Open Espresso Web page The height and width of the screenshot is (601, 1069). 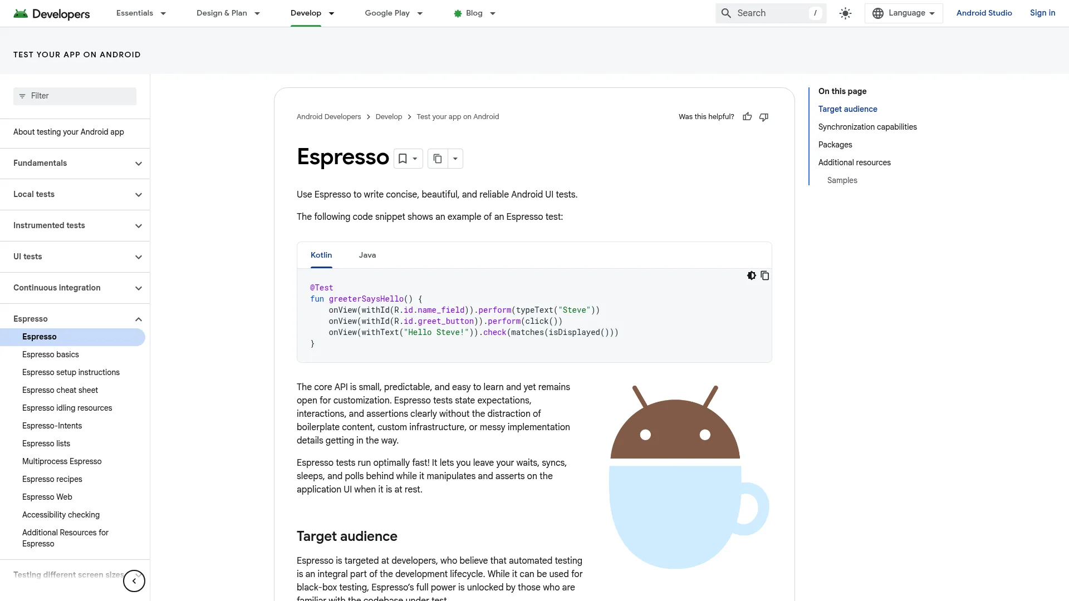(47, 497)
